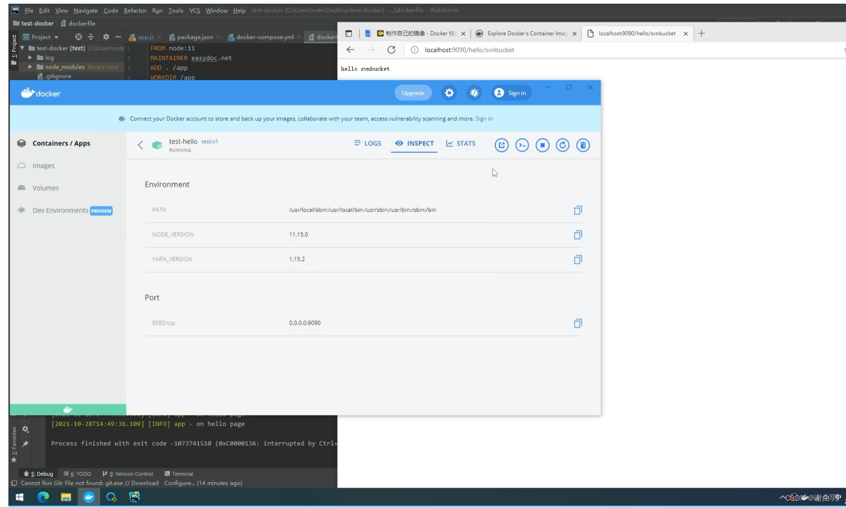Close the localhost:9090 browser tab
846x507 pixels.
point(685,33)
